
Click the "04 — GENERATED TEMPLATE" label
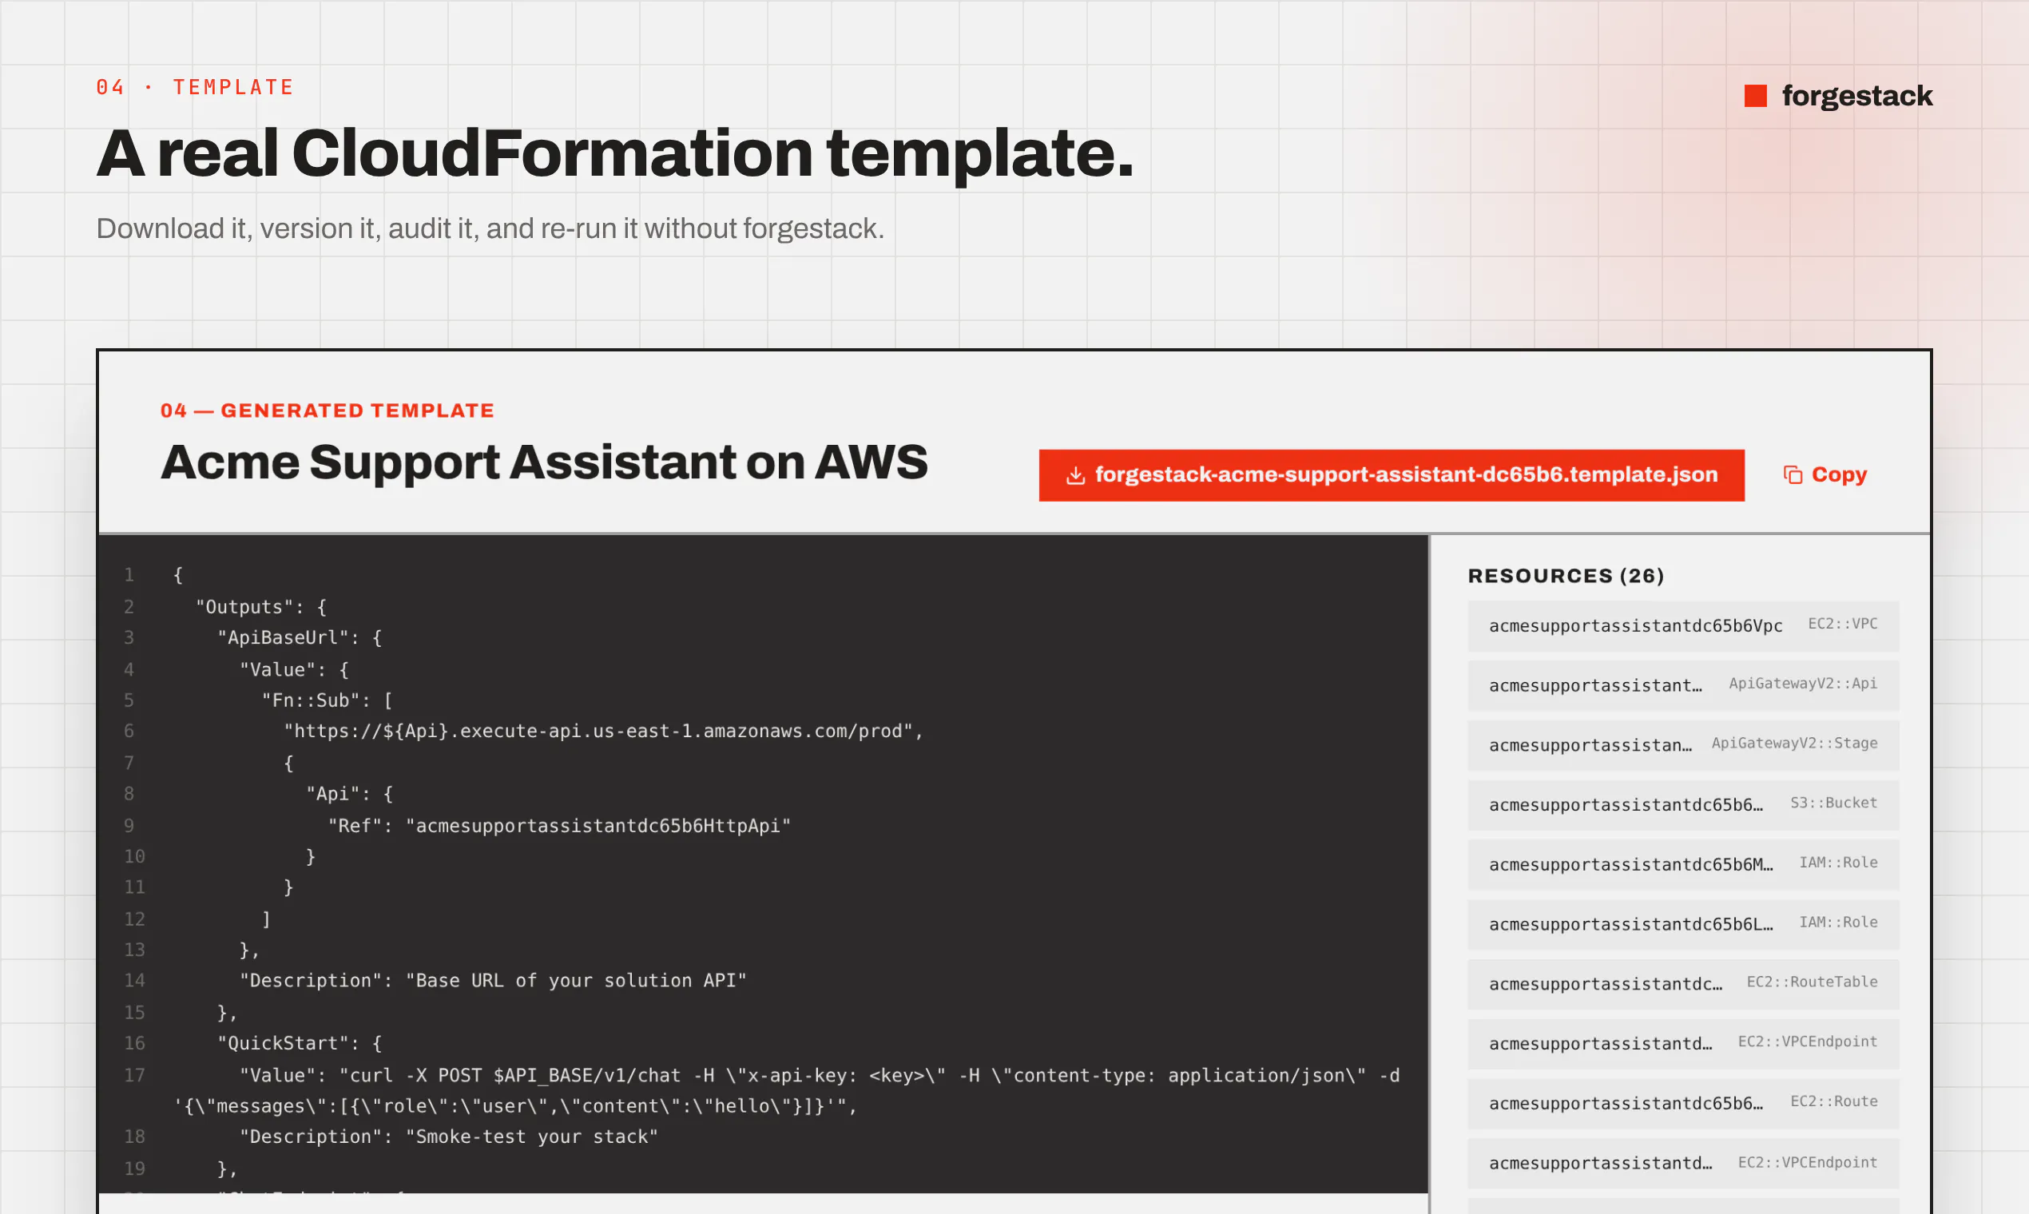click(x=328, y=411)
